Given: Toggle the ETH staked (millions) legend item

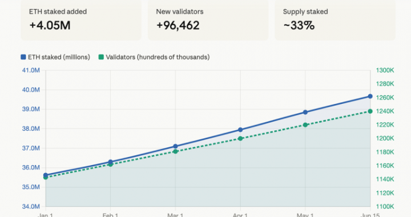Looking at the screenshot, I should [55, 57].
